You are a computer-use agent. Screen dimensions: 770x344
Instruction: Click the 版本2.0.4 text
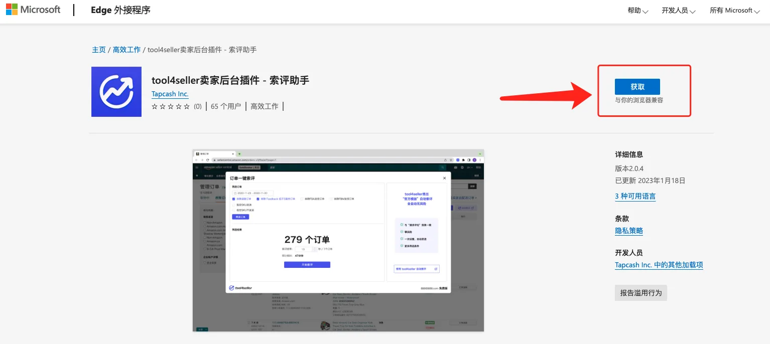pyautogui.click(x=629, y=168)
